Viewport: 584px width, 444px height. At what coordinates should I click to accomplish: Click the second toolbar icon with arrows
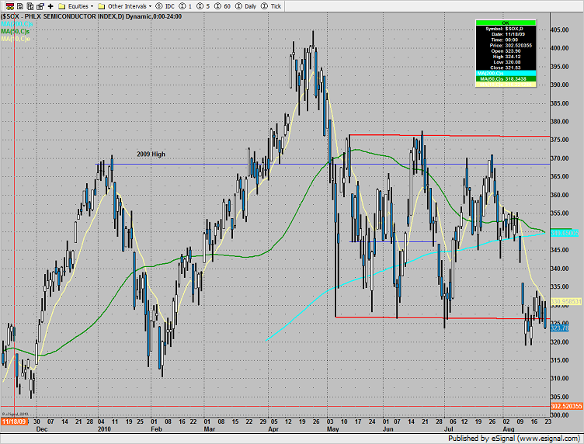(x=20, y=6)
